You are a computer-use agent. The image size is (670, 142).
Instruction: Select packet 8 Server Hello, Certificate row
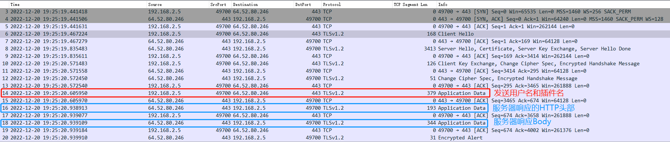(335, 49)
